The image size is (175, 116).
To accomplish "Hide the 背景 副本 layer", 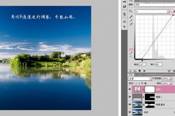I will click(x=130, y=104).
